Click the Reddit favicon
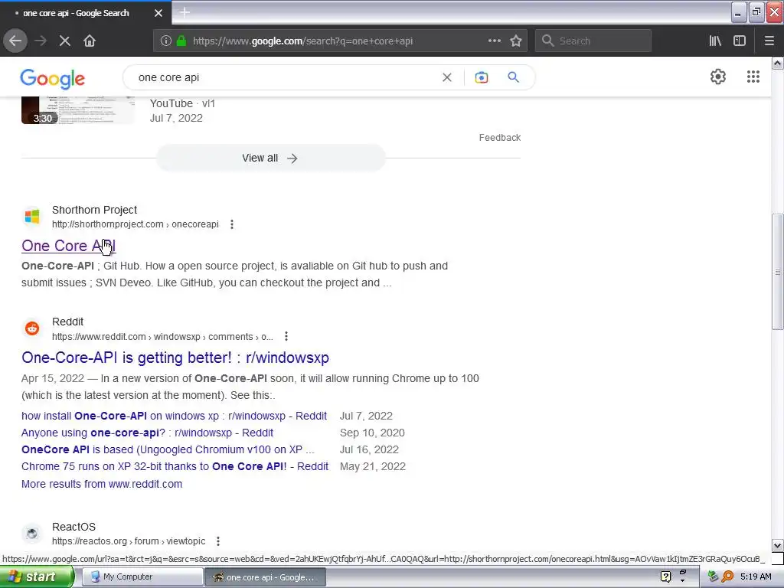The image size is (784, 588). pyautogui.click(x=32, y=328)
